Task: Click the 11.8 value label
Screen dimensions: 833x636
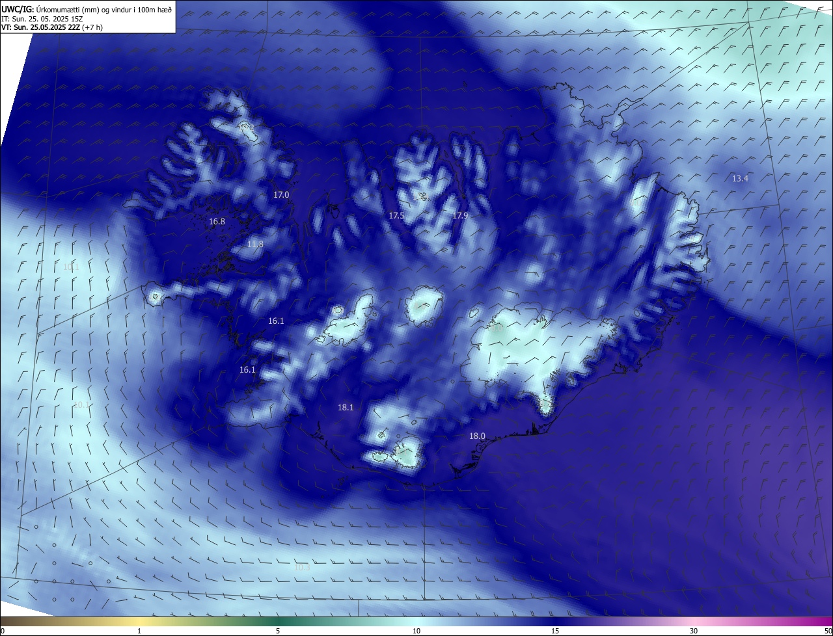Action: pyautogui.click(x=255, y=244)
